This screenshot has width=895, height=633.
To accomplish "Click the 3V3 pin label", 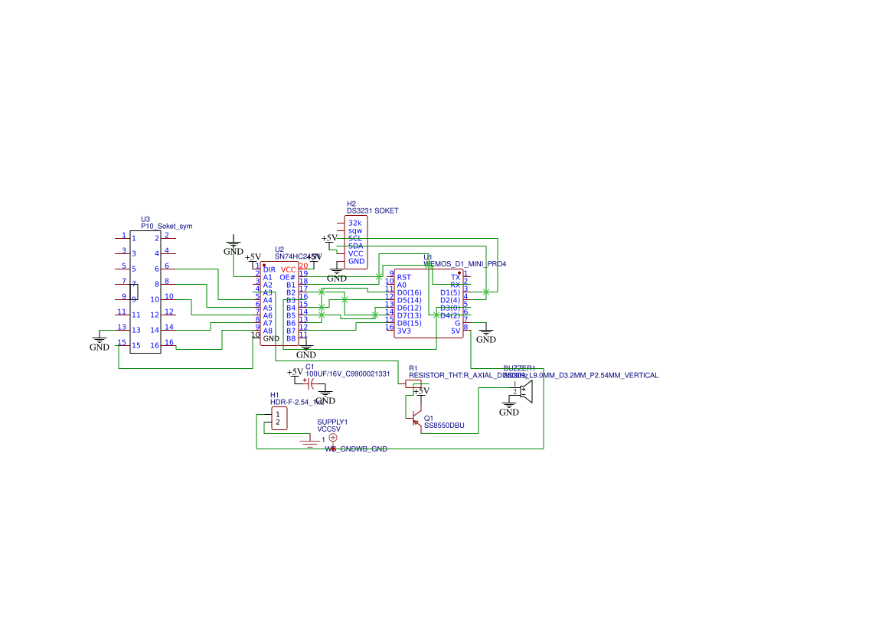I will [404, 331].
